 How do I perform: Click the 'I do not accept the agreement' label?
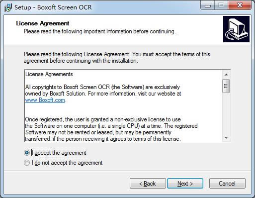point(67,163)
